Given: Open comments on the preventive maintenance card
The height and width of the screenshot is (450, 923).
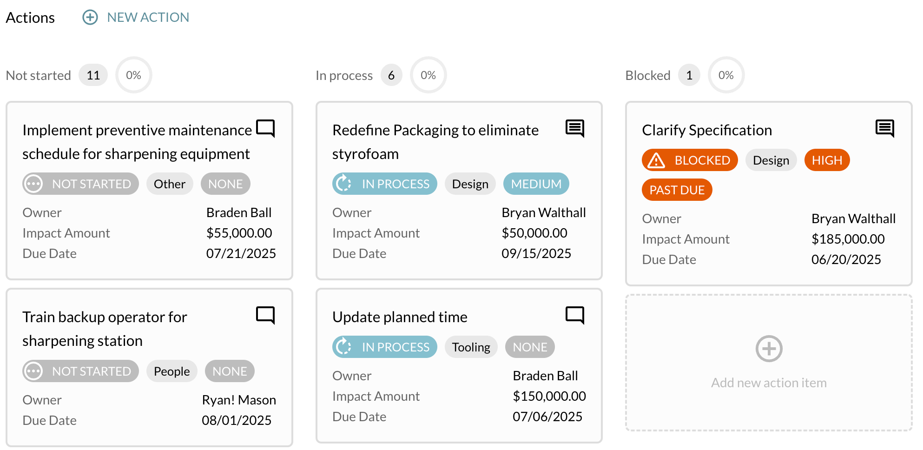Looking at the screenshot, I should tap(265, 128).
